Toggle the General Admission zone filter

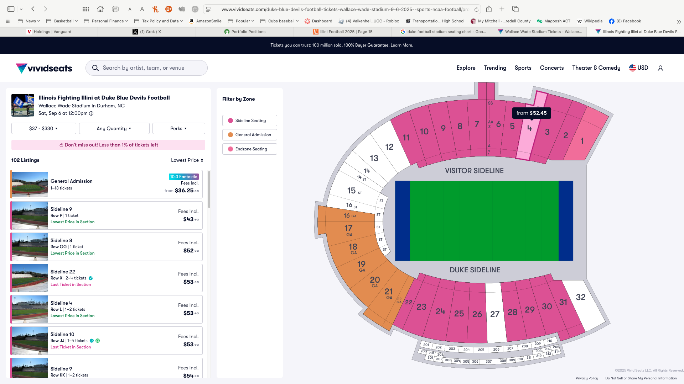[x=250, y=135]
